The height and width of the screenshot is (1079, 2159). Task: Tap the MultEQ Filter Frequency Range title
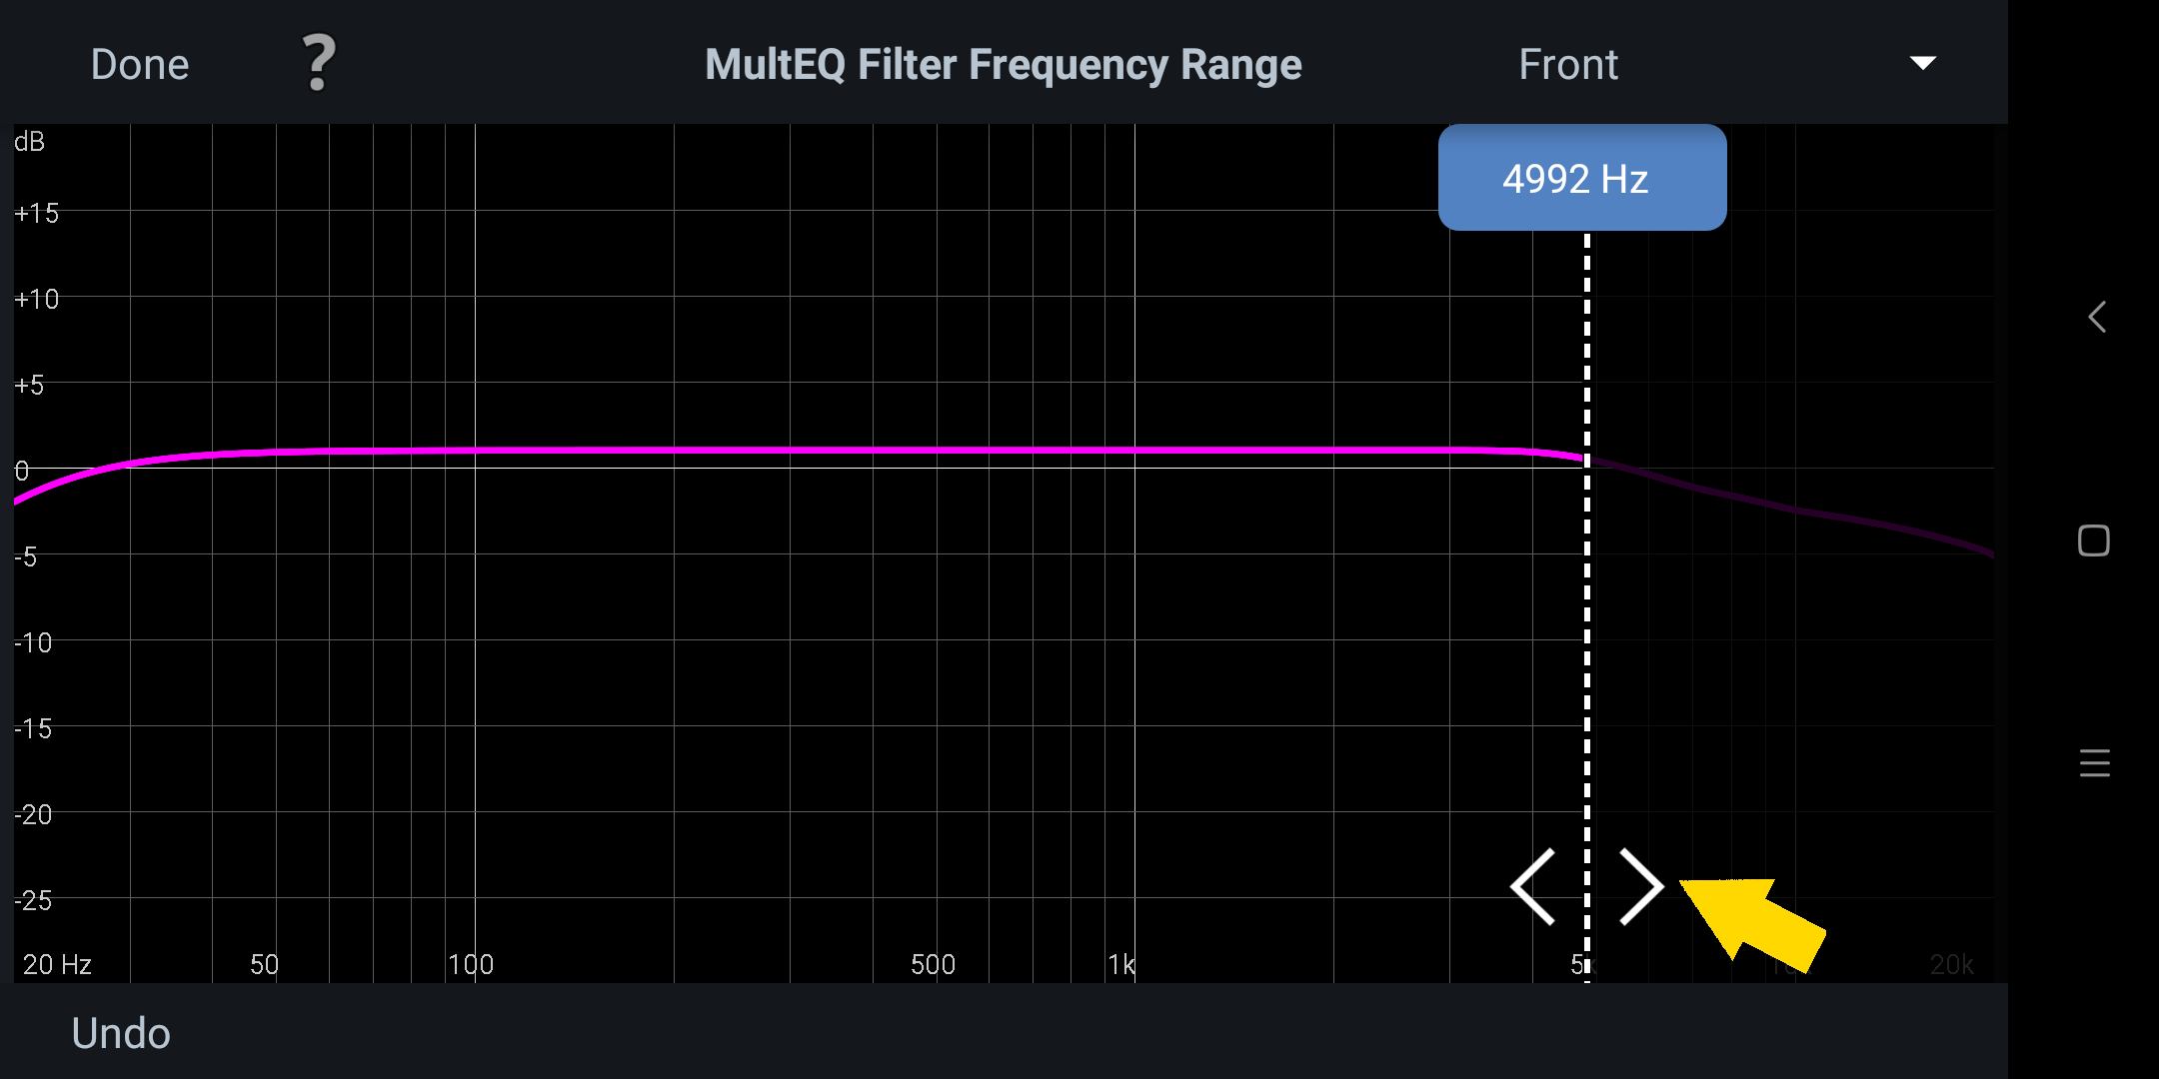point(1003,65)
